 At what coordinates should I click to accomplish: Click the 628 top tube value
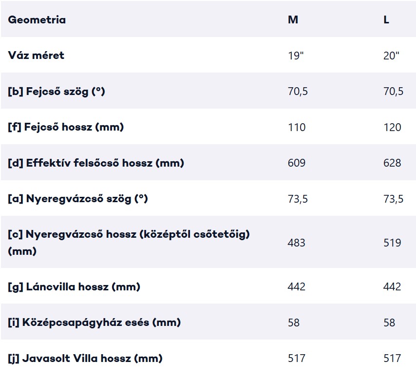[392, 163]
